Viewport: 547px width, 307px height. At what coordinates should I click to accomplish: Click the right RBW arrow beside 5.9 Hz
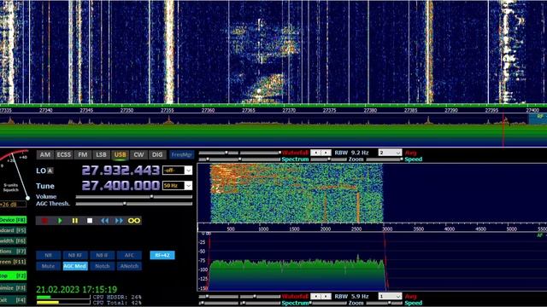(x=326, y=296)
